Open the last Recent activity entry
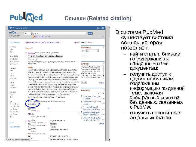Image resolution: width=196 pixels, height=147 pixels. tap(92, 119)
